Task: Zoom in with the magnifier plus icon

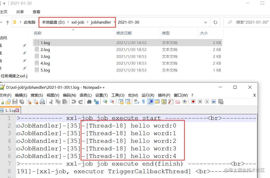Action: point(105,102)
